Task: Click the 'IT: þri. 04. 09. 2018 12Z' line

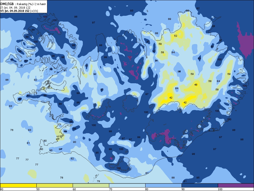Action: [x=15, y=8]
